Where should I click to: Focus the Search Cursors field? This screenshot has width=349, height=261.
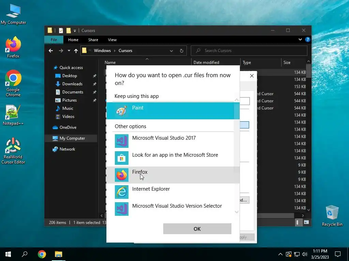pos(249,51)
